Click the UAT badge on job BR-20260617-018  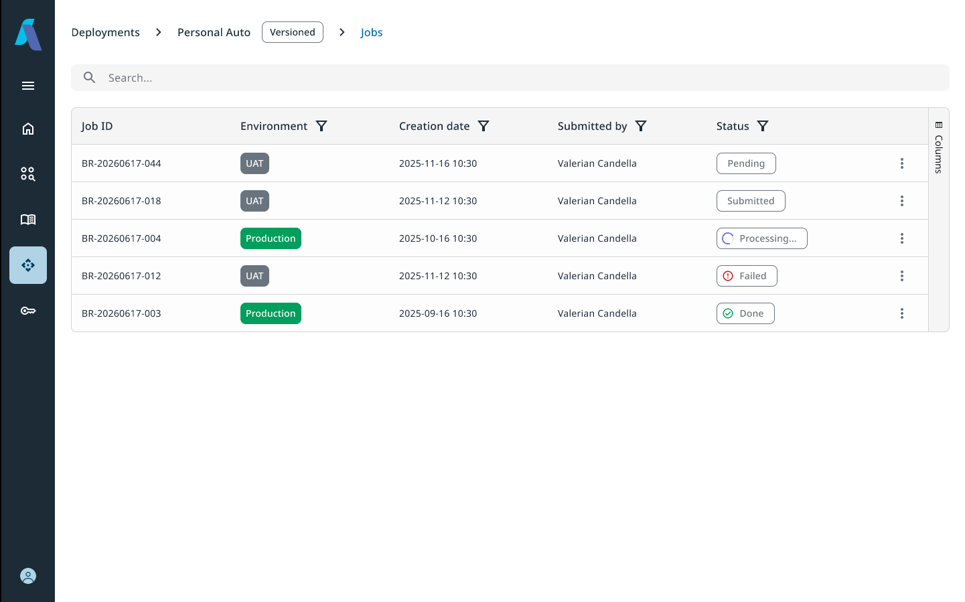[254, 201]
